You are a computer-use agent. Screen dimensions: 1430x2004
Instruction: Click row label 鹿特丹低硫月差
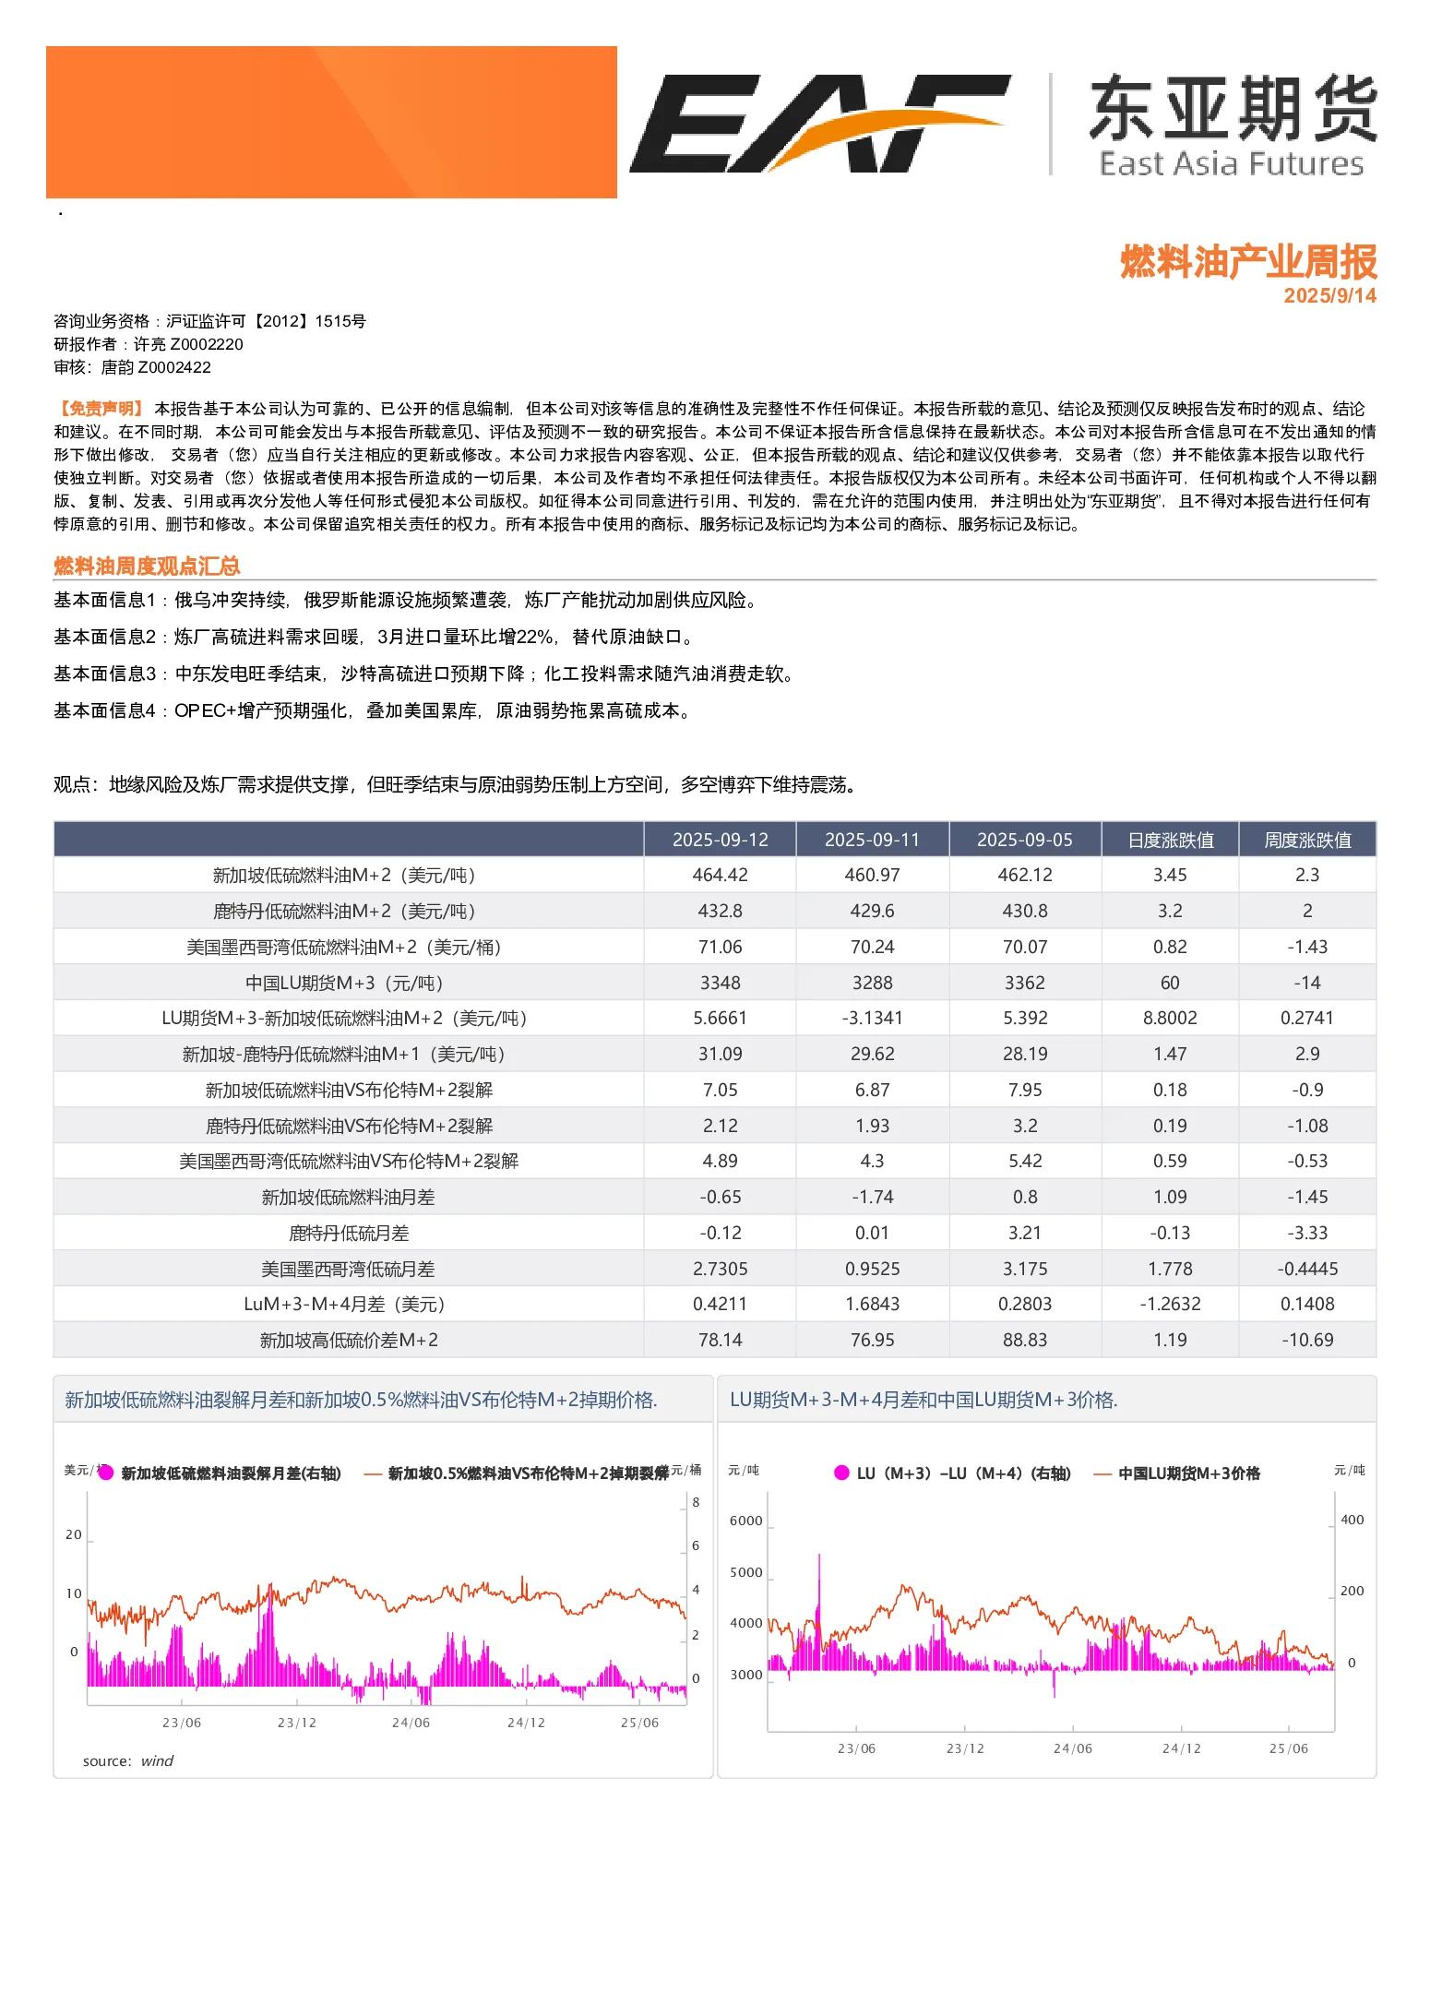tap(349, 1233)
